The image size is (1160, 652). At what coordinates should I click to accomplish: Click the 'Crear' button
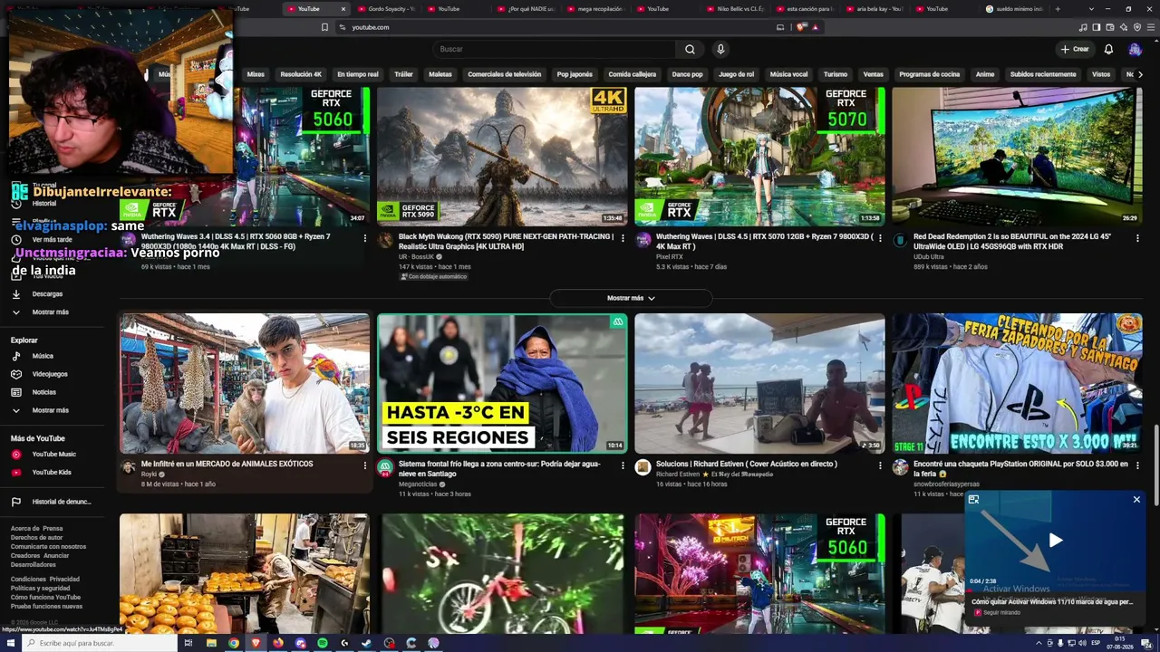1075,49
